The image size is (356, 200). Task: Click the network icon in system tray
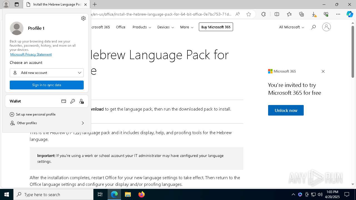313,194
